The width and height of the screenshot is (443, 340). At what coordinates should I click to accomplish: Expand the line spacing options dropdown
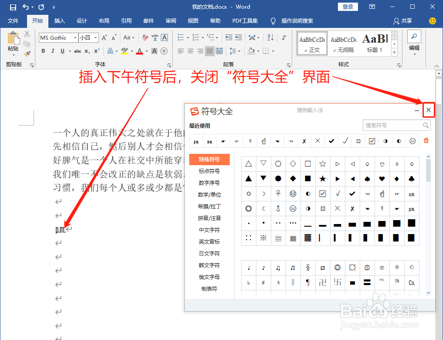pos(239,51)
